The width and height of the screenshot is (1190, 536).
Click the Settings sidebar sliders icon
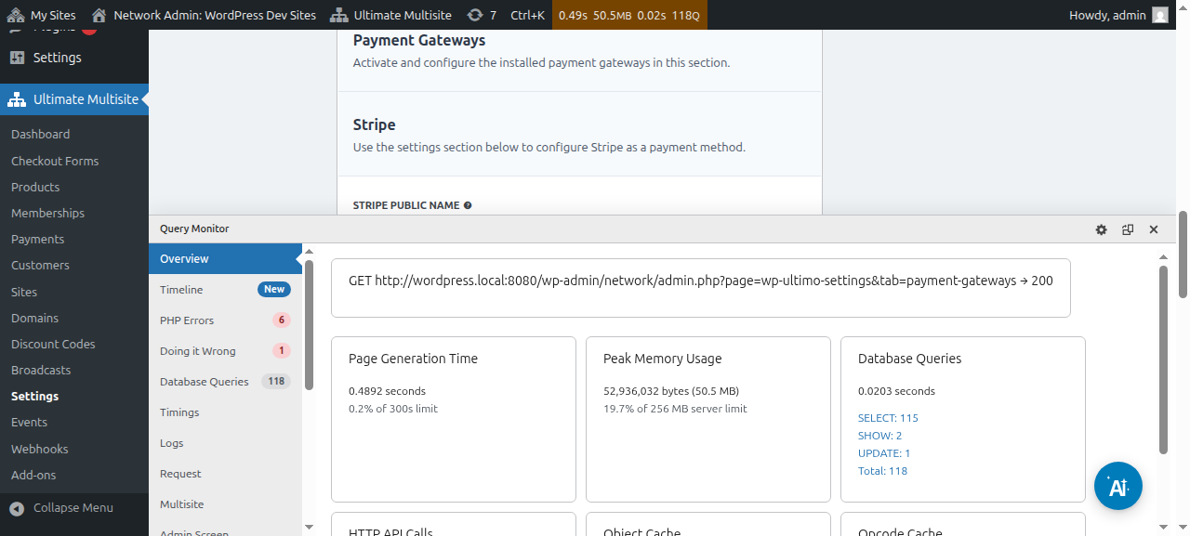point(17,58)
